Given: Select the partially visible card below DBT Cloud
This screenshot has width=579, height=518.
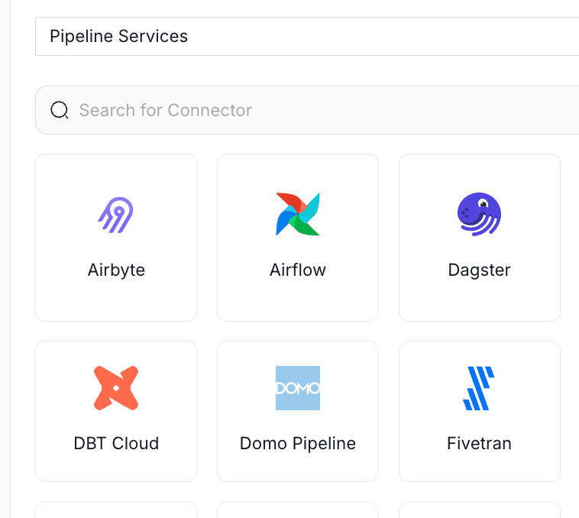Looking at the screenshot, I should point(116,510).
